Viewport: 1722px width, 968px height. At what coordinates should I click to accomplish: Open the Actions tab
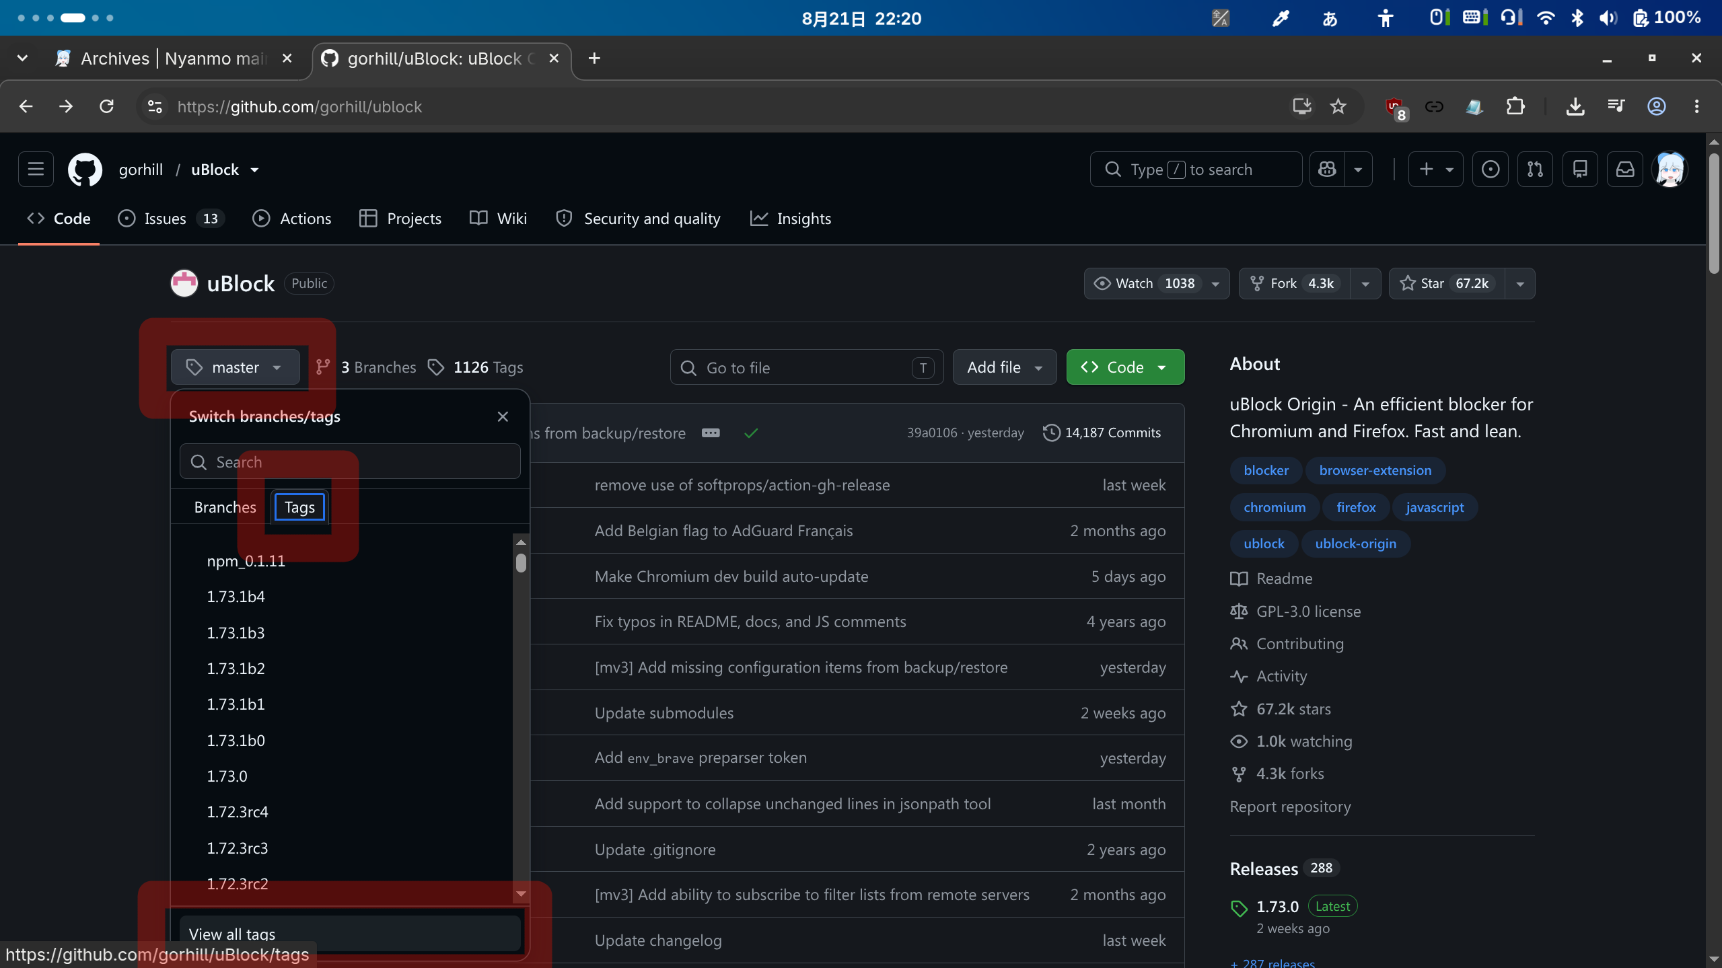292,219
